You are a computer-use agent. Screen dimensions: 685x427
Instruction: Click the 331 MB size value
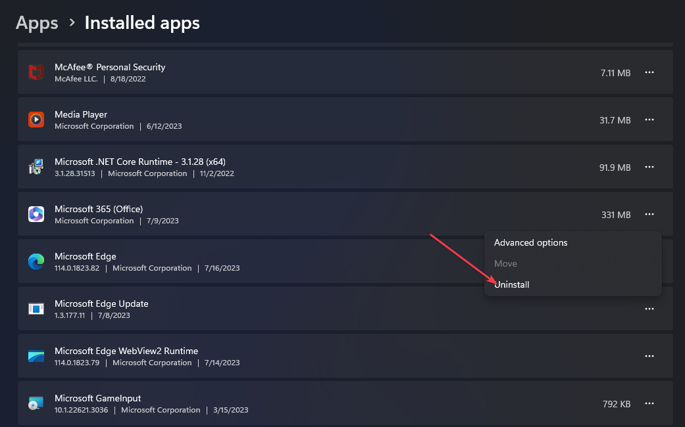click(x=616, y=215)
